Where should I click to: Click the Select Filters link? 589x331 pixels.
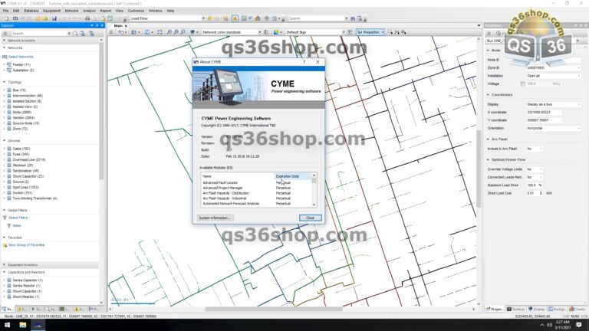click(x=18, y=218)
